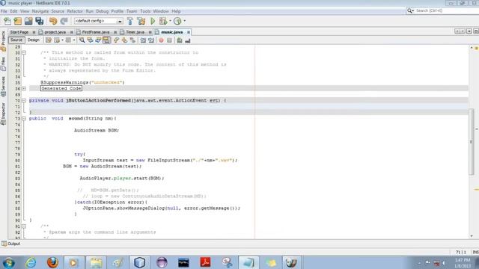Click the Save All toolbar icon
Viewport: 479px width, 269px height.
(x=40, y=21)
